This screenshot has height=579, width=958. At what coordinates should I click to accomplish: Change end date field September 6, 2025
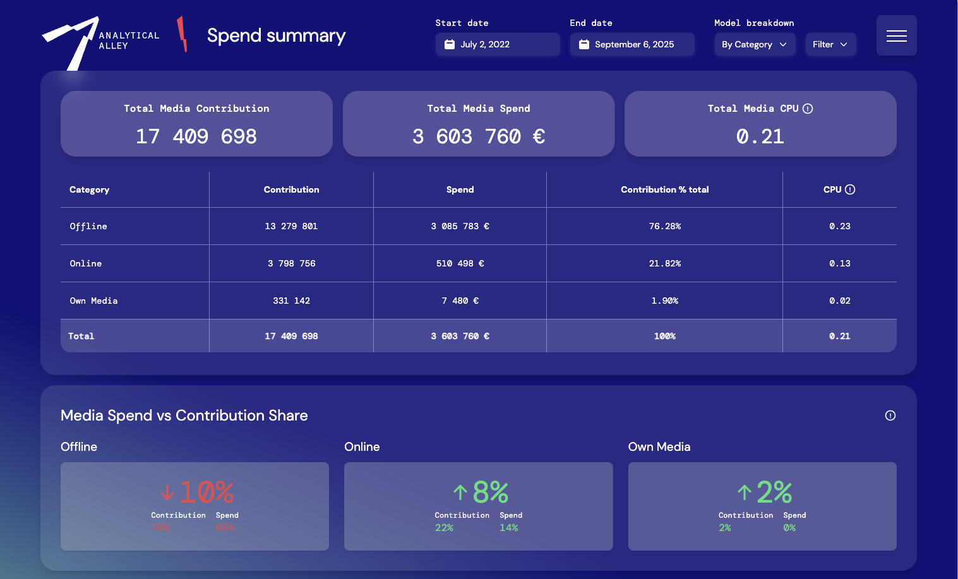[633, 45]
